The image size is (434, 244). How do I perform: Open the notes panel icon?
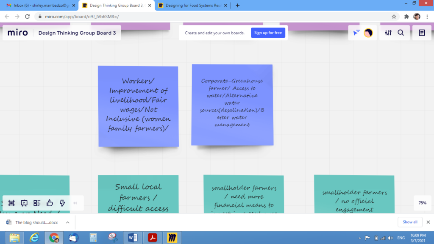tap(422, 33)
